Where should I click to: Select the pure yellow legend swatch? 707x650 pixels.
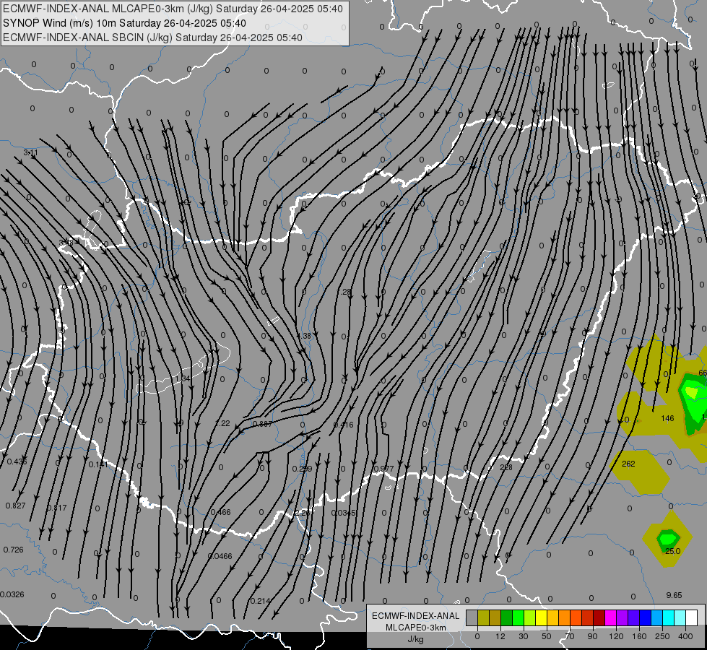click(542, 617)
